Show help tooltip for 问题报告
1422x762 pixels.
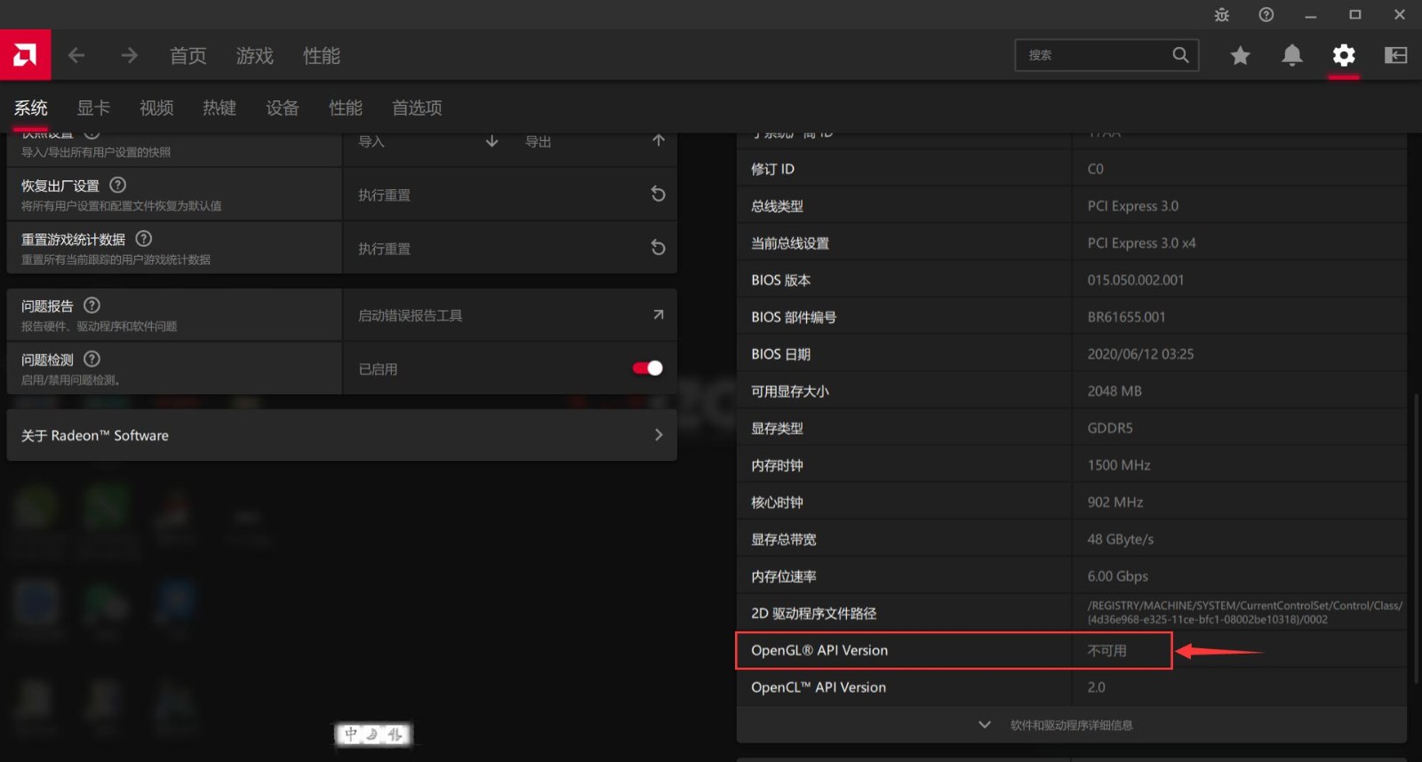pos(92,305)
